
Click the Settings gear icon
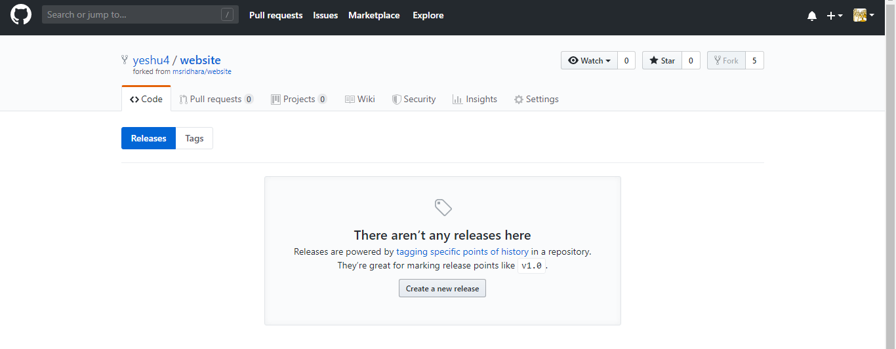click(519, 100)
